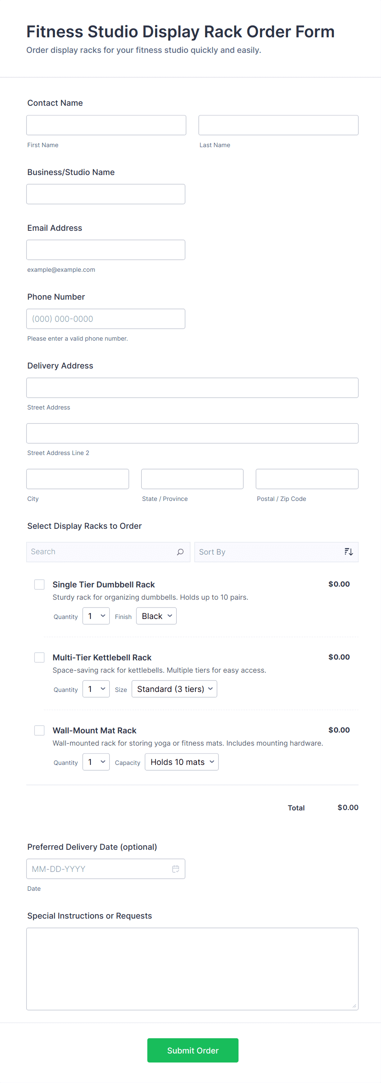Click the sort order icon
Viewport: 381px width, 1083px height.
[x=348, y=552]
